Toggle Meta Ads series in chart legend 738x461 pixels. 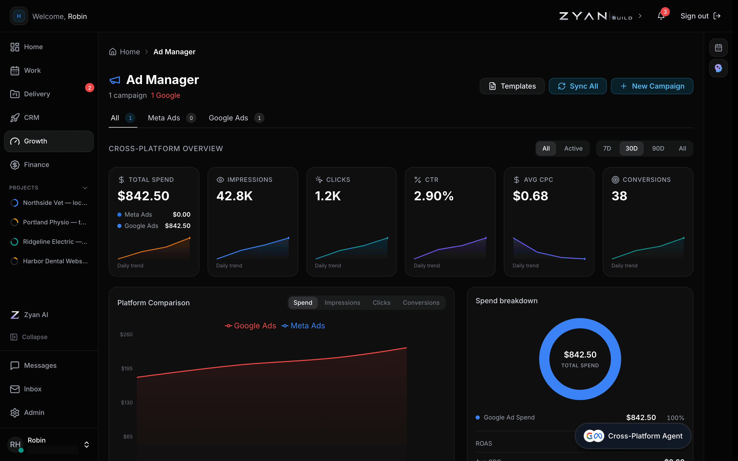tap(303, 326)
